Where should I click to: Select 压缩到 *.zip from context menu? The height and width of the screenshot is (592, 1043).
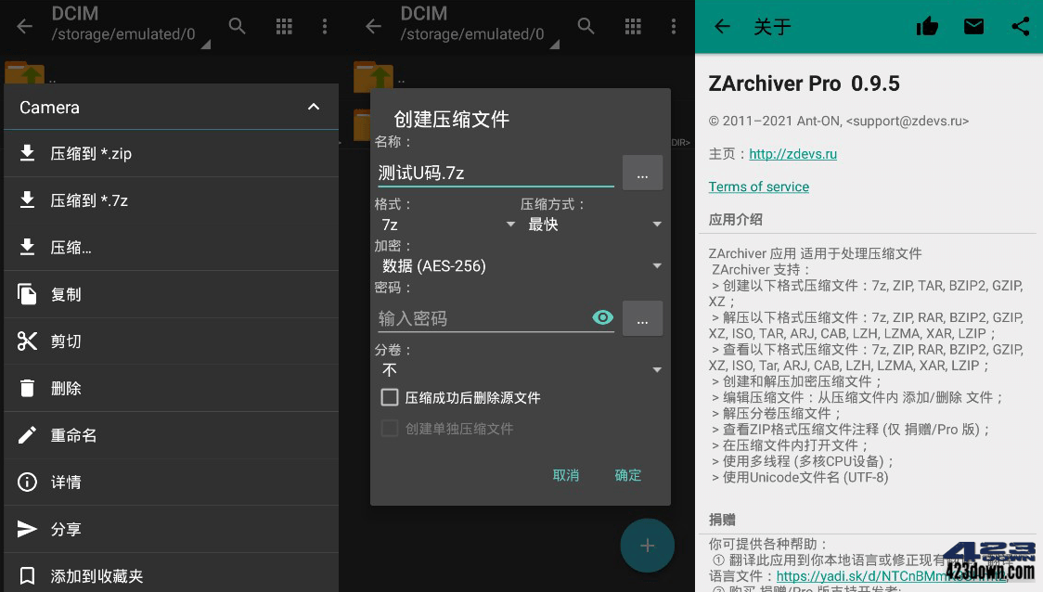tap(111, 152)
